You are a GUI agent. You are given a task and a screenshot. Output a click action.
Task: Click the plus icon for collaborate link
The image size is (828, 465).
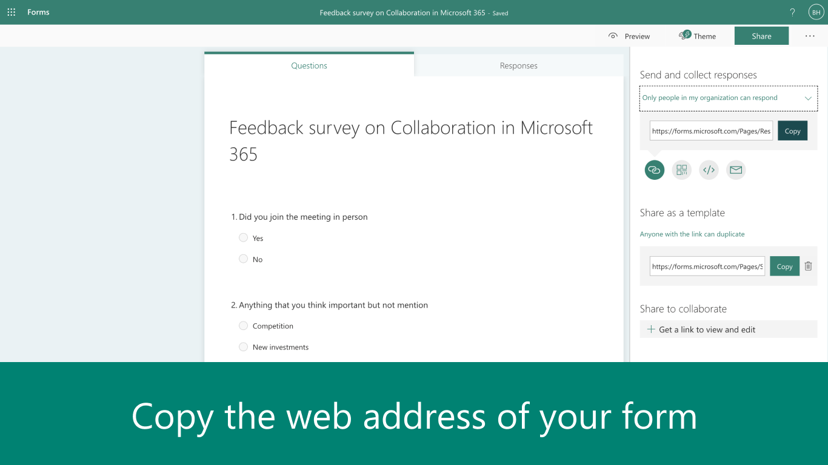click(x=651, y=329)
